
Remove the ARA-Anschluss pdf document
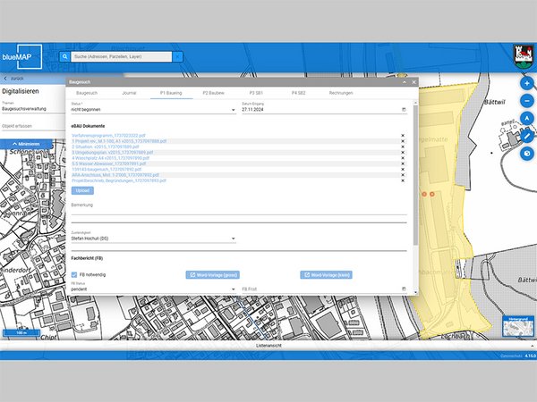coord(403,175)
